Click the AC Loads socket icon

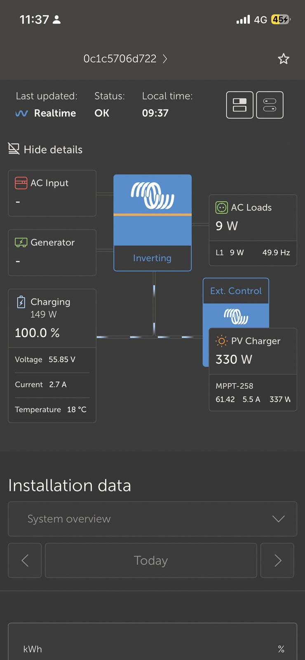pyautogui.click(x=221, y=207)
